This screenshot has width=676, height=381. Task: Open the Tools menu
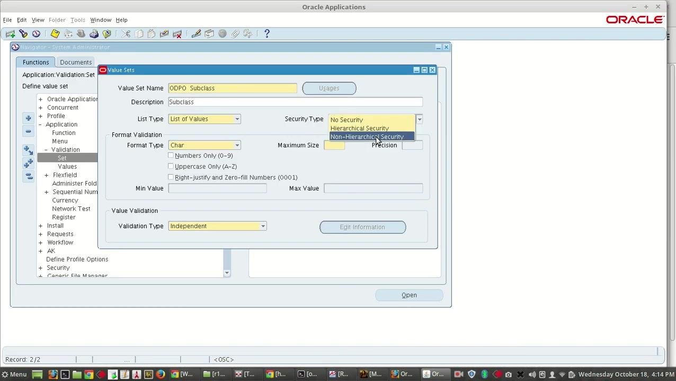point(77,20)
